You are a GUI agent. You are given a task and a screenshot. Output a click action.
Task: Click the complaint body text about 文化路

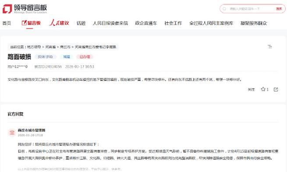coord(124,80)
